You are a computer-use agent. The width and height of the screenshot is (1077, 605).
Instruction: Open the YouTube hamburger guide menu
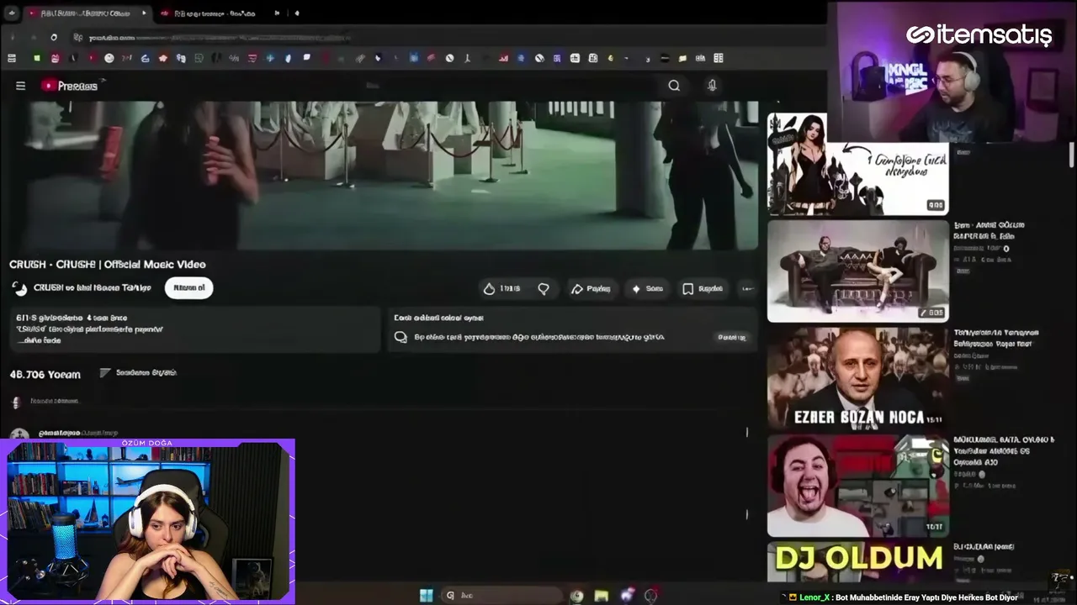pyautogui.click(x=20, y=86)
